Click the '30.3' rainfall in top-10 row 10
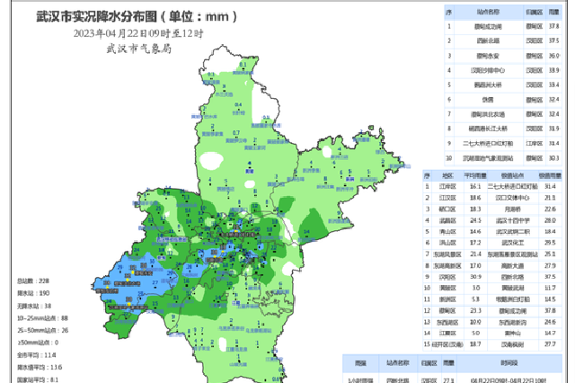Screen dimensions: 575x383 [x=554, y=158]
